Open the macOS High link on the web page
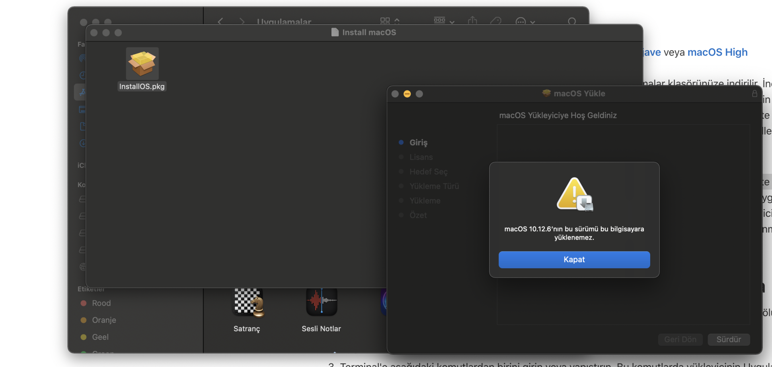 [x=717, y=52]
